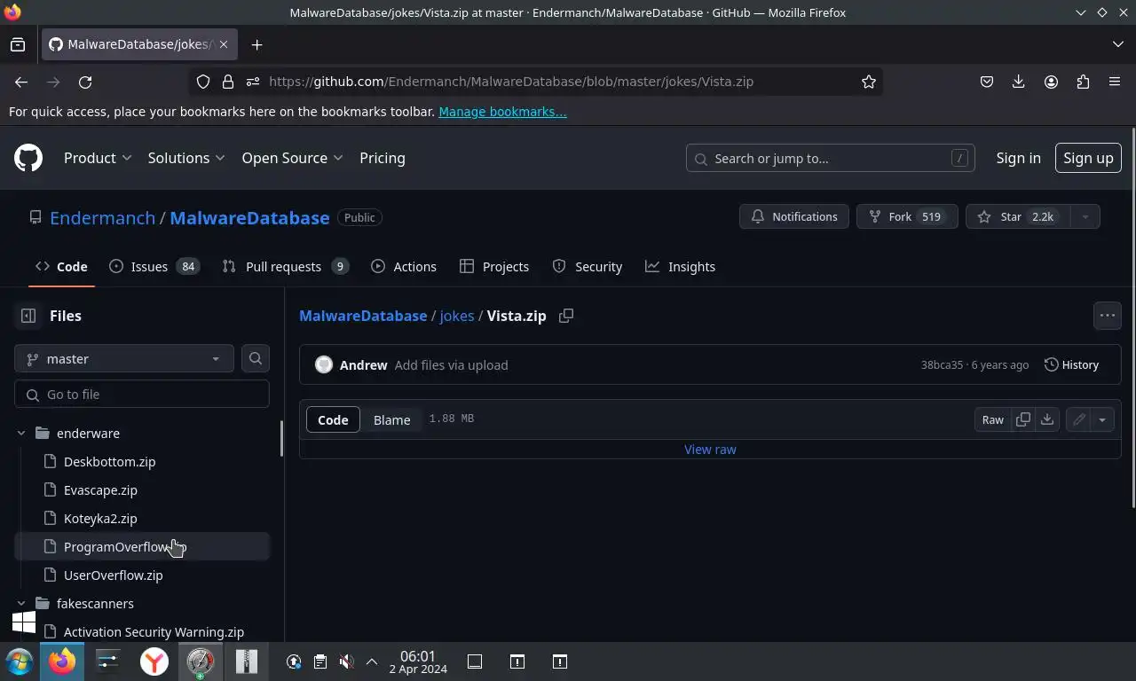Switch to the Code repository tab

pyautogui.click(x=61, y=266)
